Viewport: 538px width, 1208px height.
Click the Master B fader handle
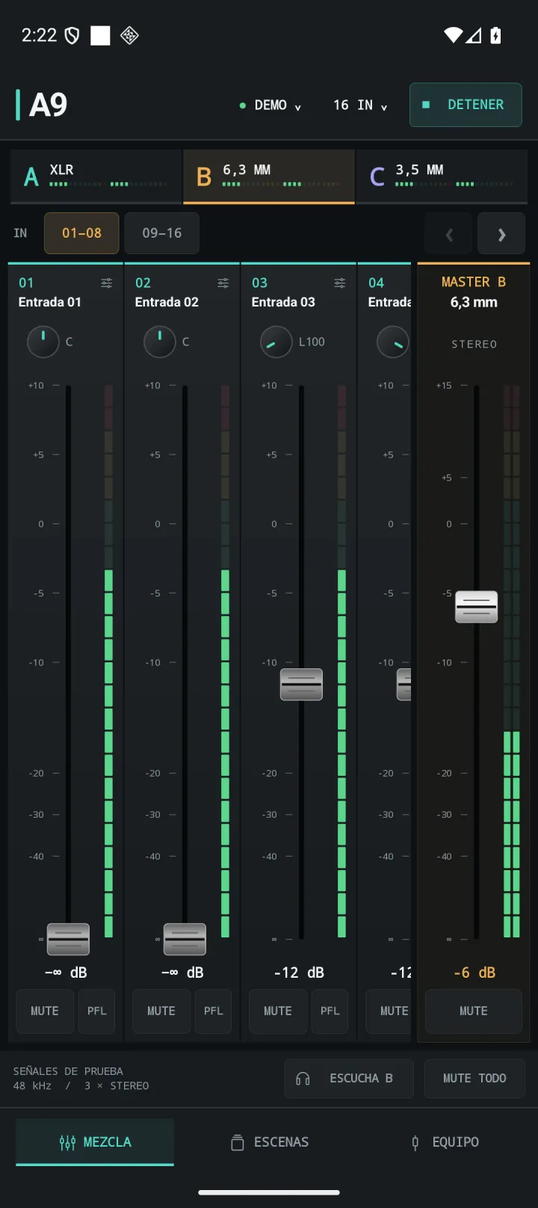476,606
